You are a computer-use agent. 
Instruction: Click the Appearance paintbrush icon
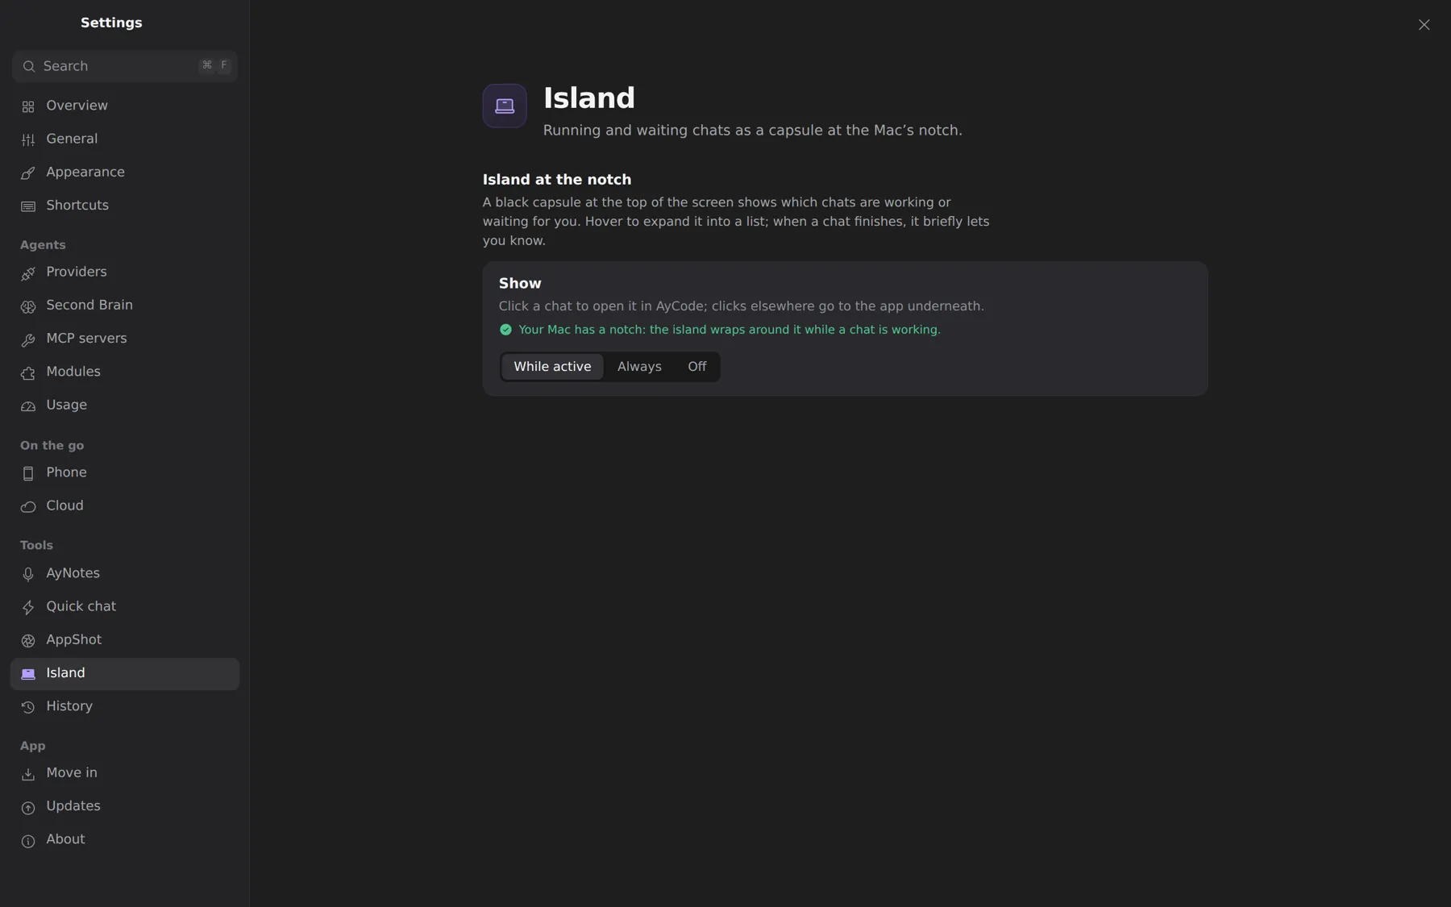(28, 173)
